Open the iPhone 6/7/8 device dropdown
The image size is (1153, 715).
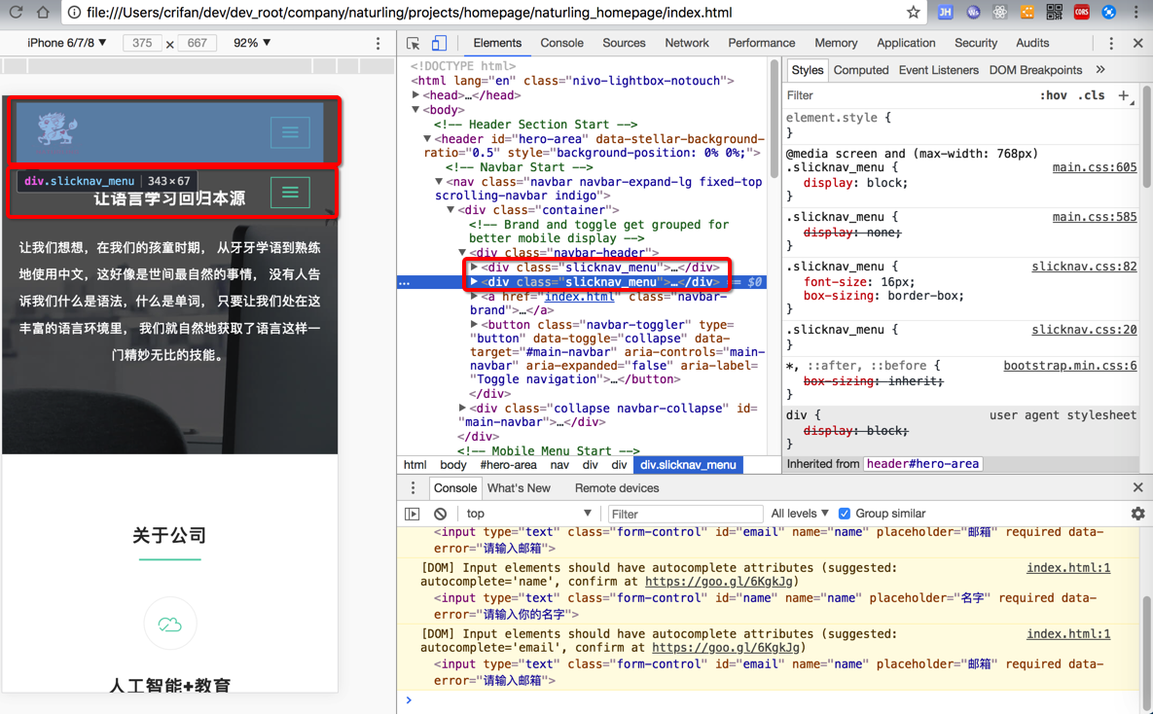66,43
